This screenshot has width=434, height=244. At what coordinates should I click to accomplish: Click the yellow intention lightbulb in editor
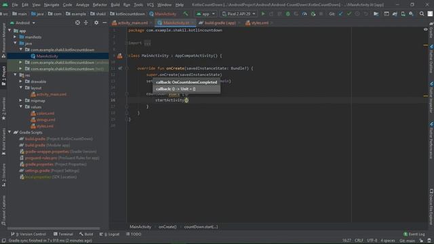[x=186, y=100]
